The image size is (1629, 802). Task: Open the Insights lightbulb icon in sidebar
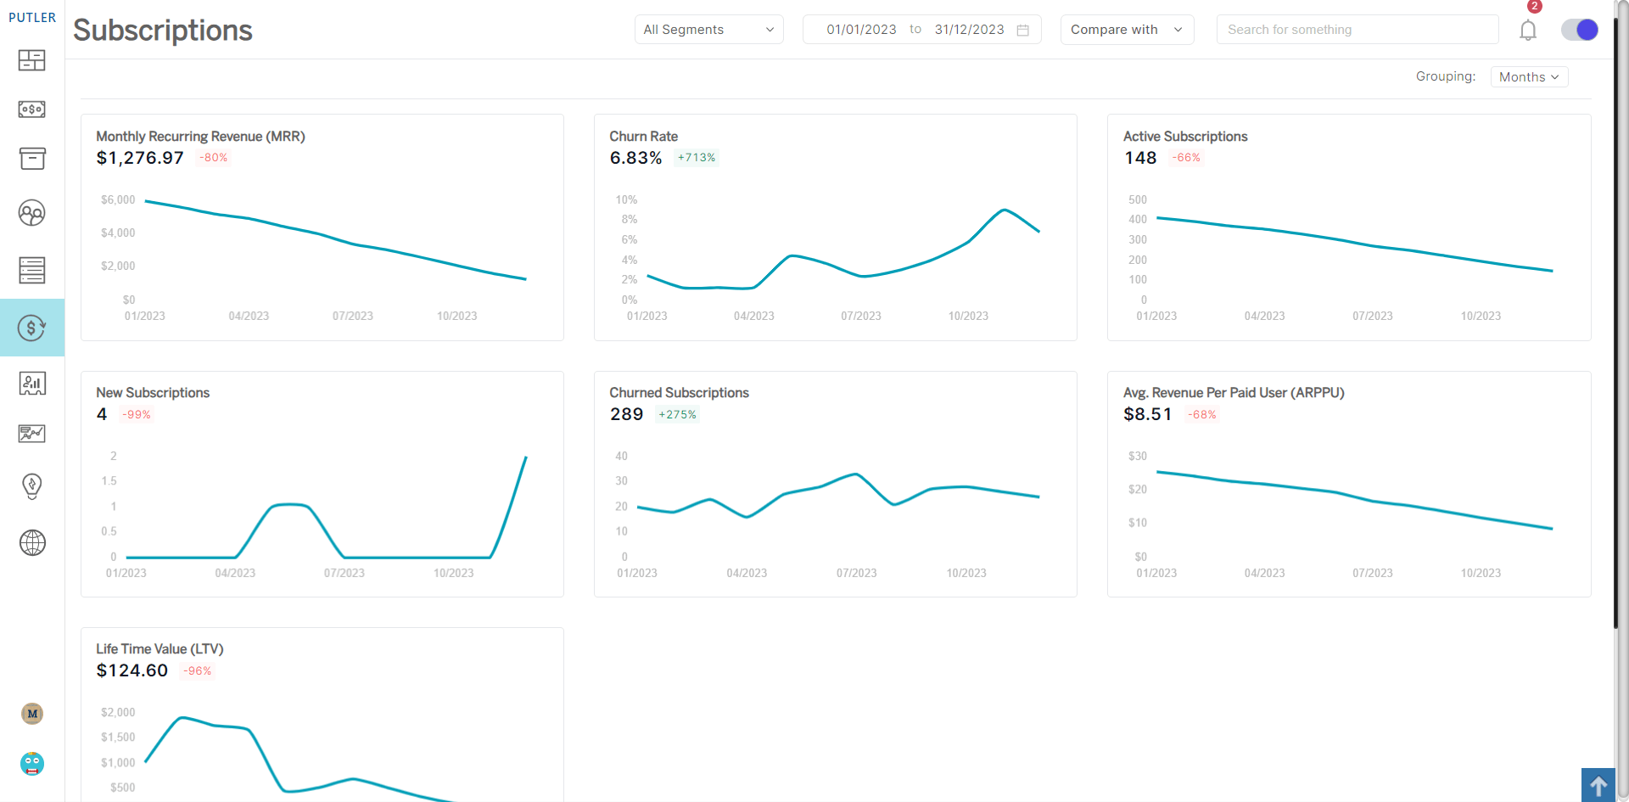(x=32, y=486)
